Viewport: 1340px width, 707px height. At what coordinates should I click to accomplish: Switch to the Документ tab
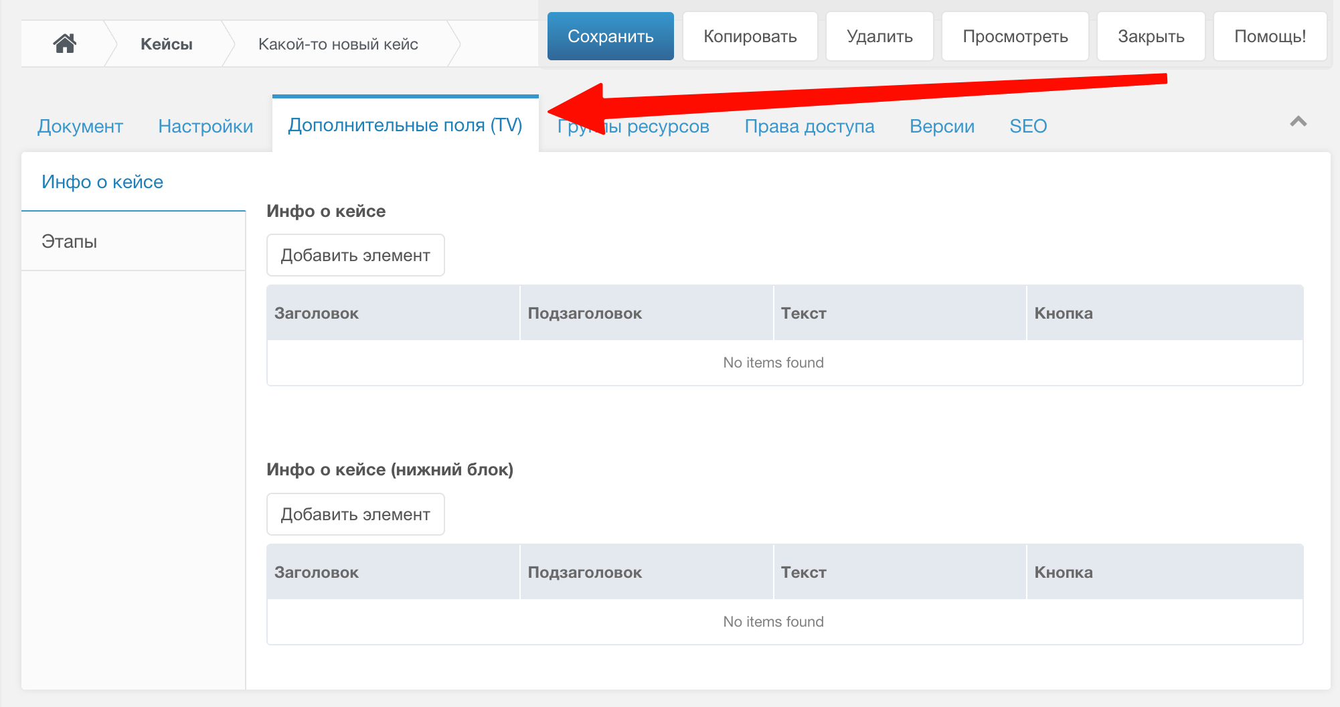click(x=80, y=126)
